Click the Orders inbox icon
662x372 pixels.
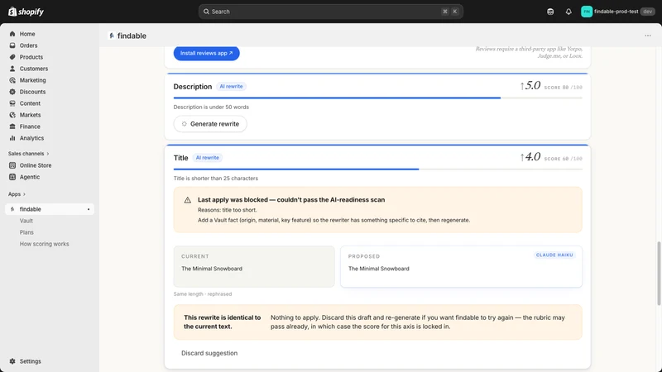tap(12, 45)
